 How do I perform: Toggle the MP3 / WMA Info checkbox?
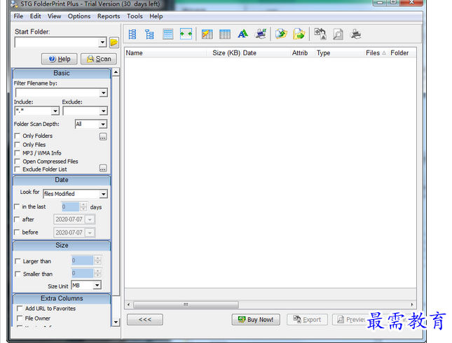pyautogui.click(x=18, y=153)
